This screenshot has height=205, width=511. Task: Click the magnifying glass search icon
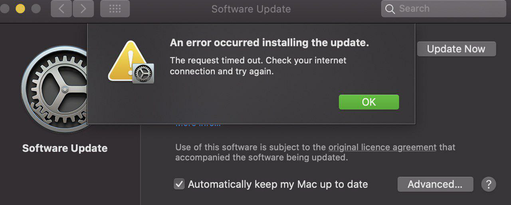pos(390,9)
